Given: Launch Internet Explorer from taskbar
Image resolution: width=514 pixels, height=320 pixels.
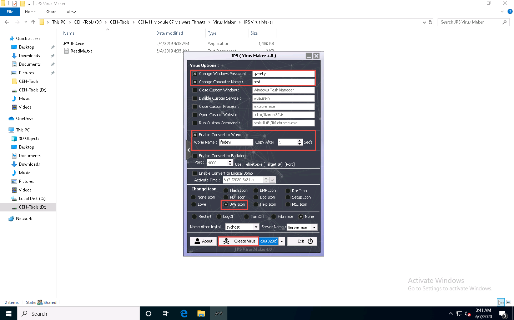Looking at the screenshot, I should 184,314.
